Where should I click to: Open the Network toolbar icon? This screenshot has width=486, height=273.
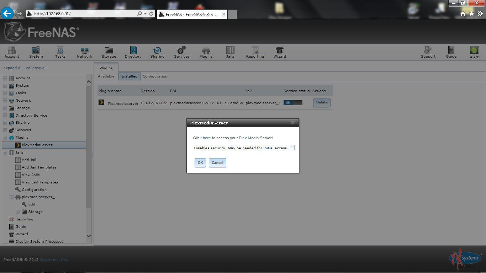tap(84, 52)
